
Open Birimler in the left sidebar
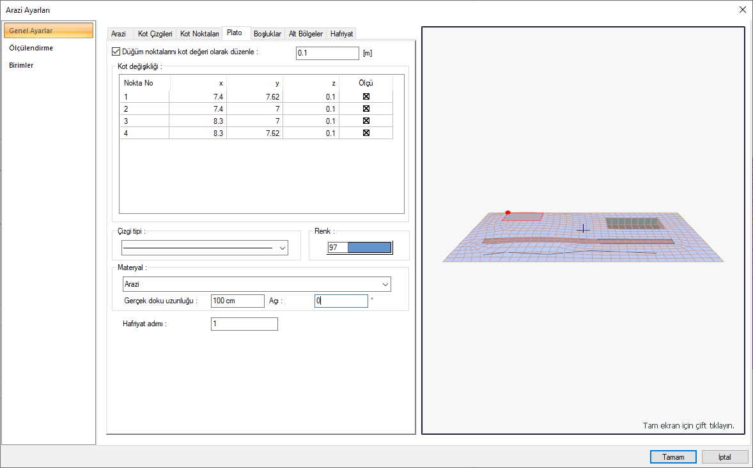tap(21, 65)
